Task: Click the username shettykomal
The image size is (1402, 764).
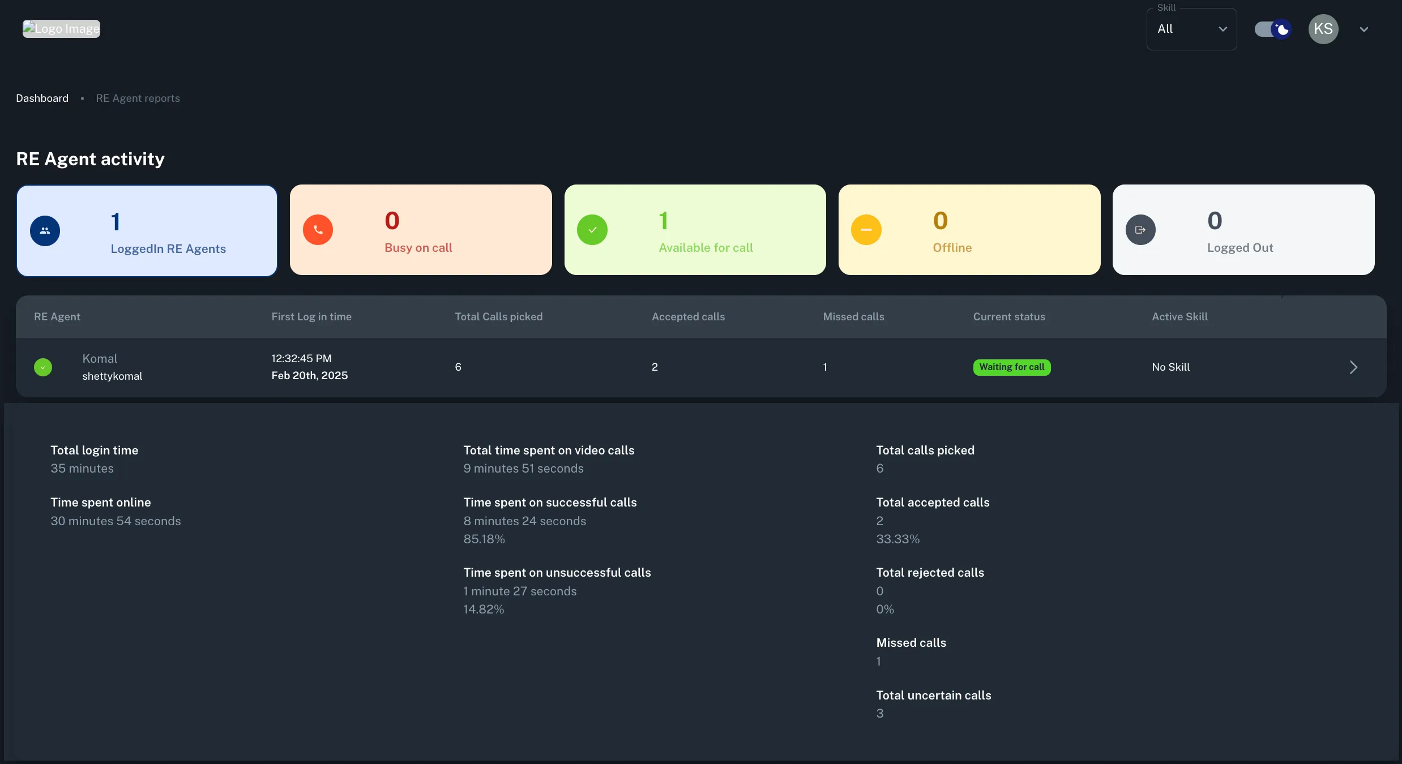Action: pos(112,376)
